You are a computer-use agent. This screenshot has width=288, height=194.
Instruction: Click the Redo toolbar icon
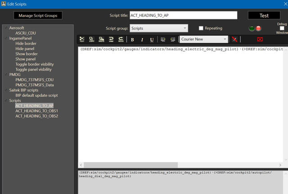[121, 39]
